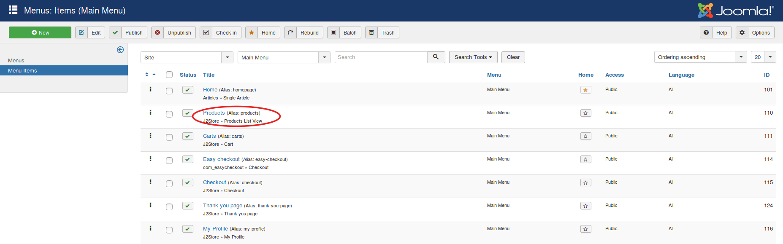Click the drag handle for Carts row
Viewport: 783px width, 244px height.
tap(150, 136)
